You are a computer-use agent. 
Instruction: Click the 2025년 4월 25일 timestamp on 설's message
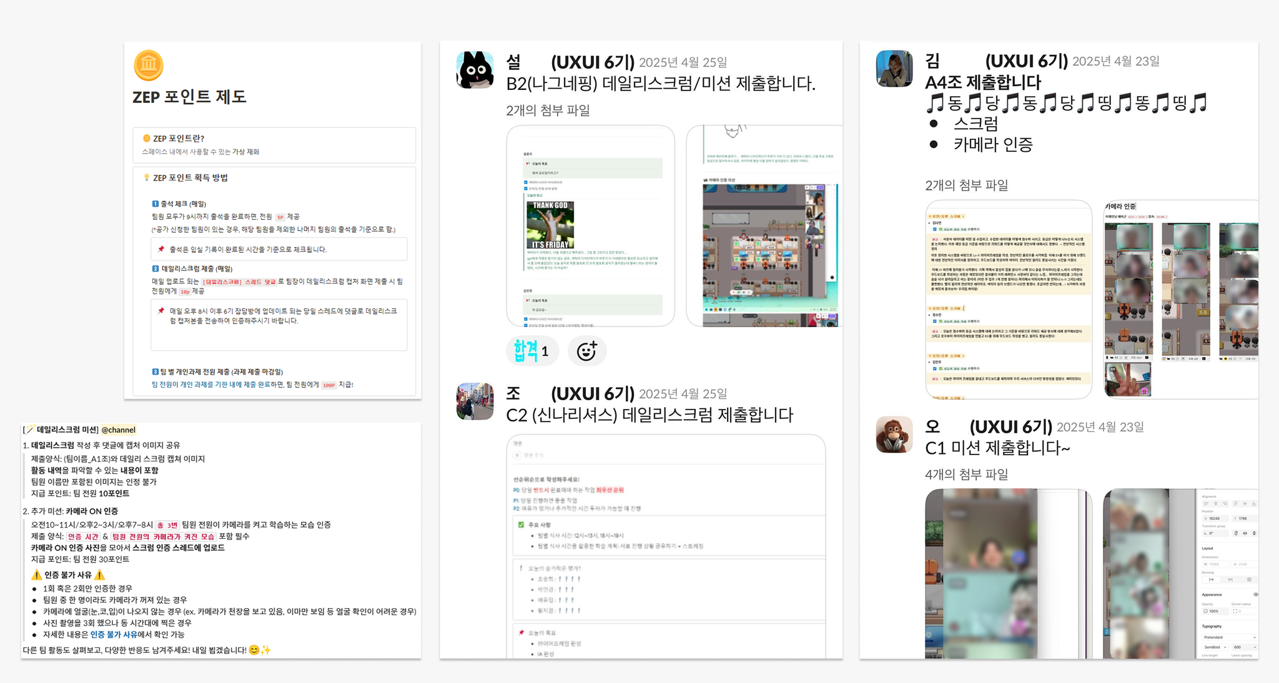pos(683,62)
